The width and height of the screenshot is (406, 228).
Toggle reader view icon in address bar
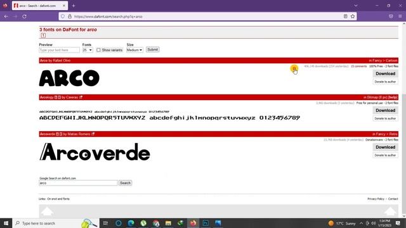(345, 16)
